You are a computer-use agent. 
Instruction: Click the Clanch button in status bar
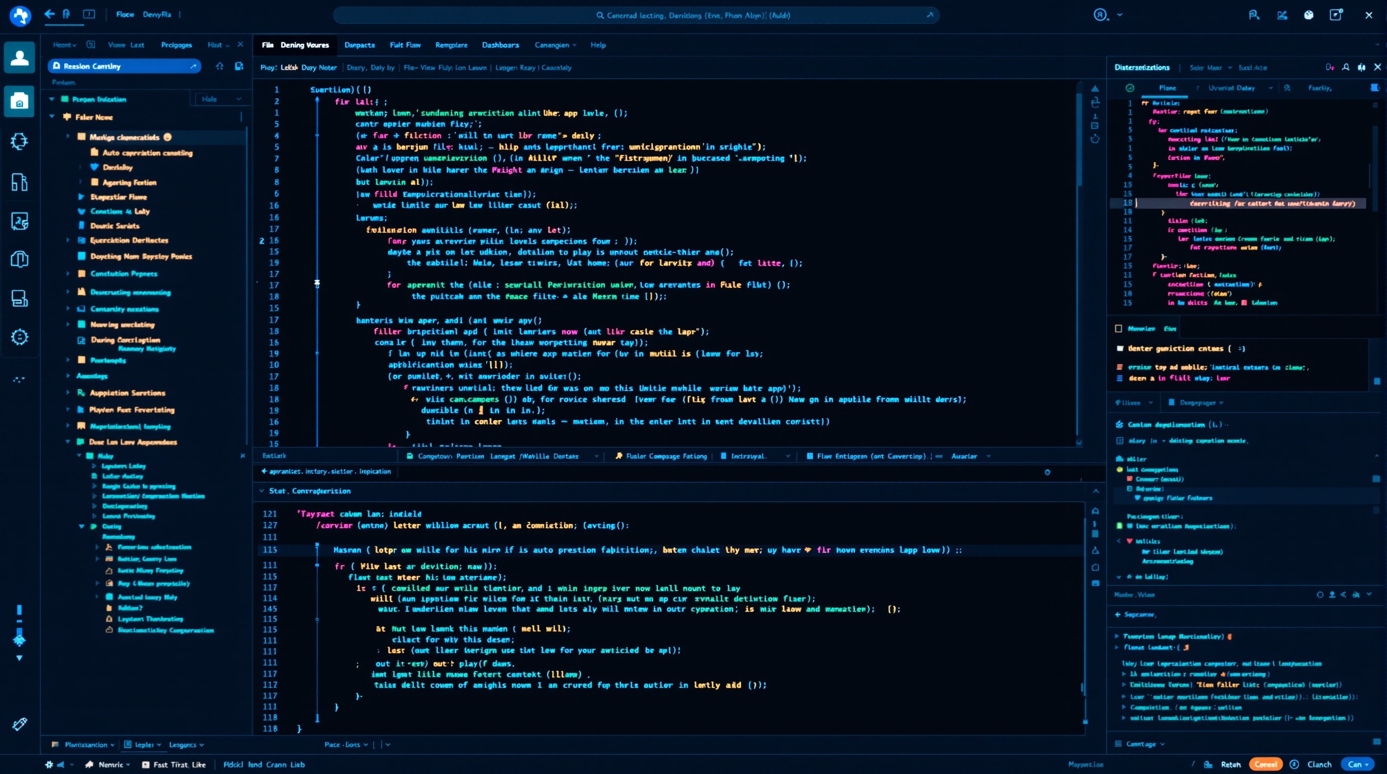coord(1319,764)
